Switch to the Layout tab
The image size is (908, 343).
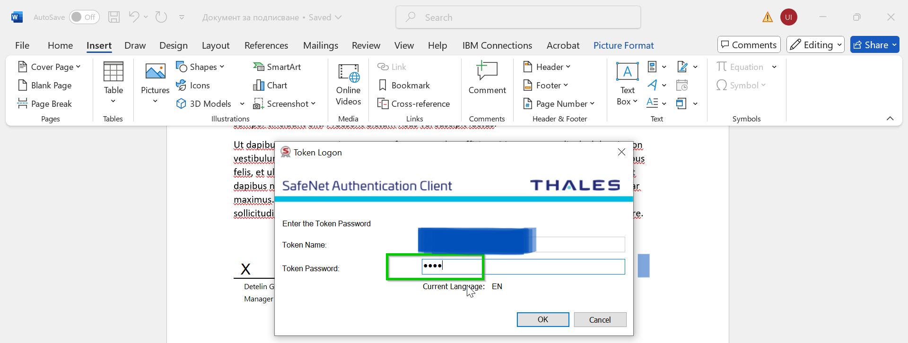pyautogui.click(x=216, y=45)
